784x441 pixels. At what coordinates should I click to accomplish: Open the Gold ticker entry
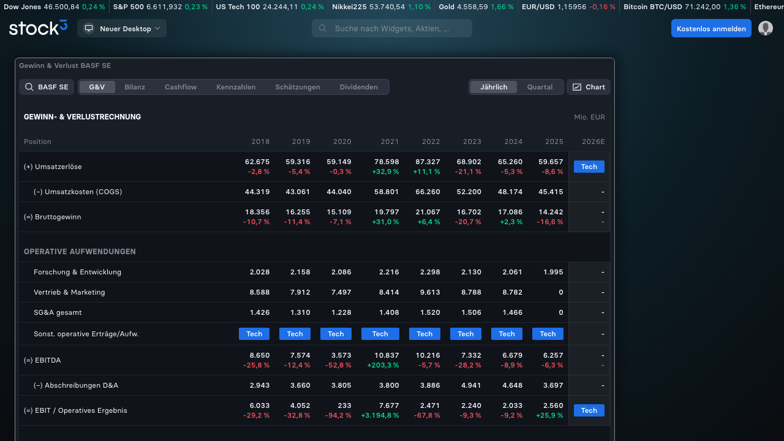[476, 7]
